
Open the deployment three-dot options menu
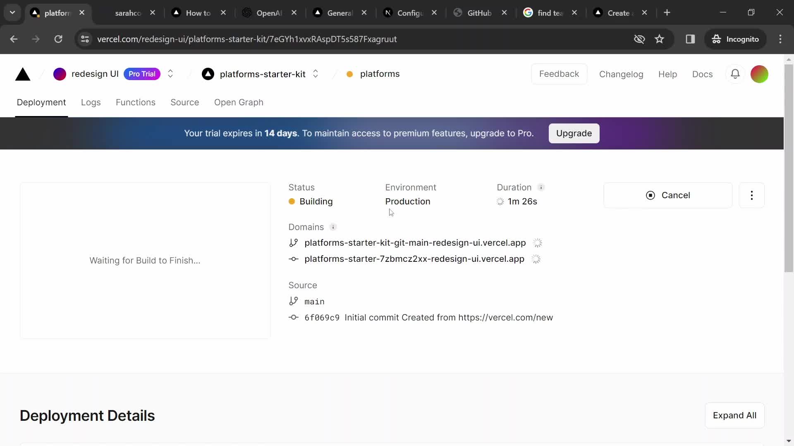click(752, 195)
